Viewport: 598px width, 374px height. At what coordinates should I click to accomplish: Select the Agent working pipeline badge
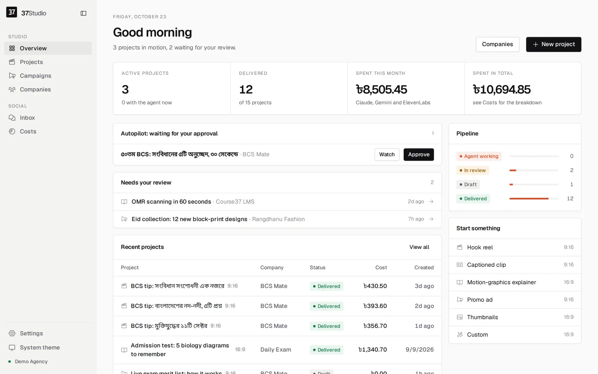coord(479,156)
